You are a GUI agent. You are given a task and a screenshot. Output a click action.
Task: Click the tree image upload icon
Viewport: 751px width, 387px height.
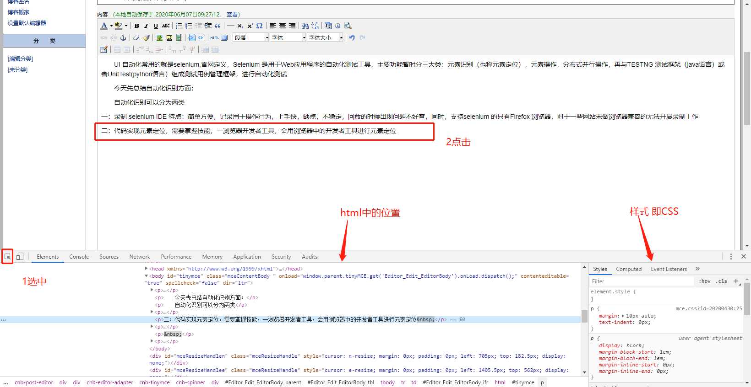[159, 38]
